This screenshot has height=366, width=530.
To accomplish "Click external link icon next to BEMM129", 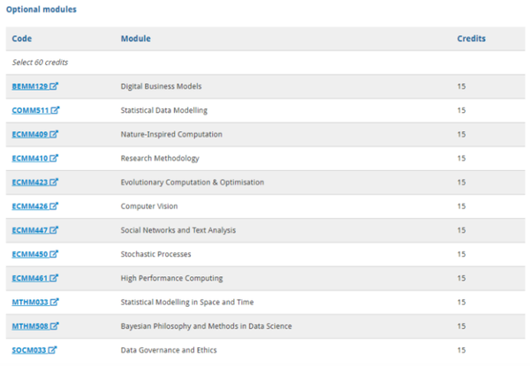I will (x=54, y=86).
